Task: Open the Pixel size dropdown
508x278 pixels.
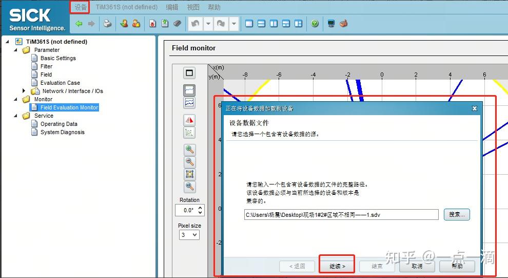Action: tap(189, 235)
